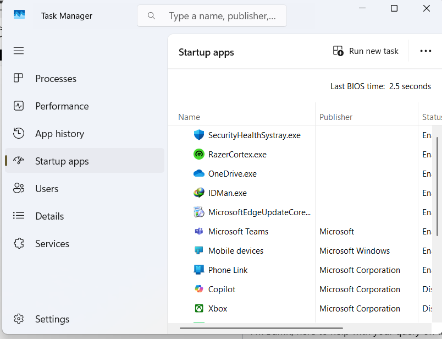Click the publisher cell in the Phone Link row
This screenshot has width=442, height=339.
(x=360, y=270)
